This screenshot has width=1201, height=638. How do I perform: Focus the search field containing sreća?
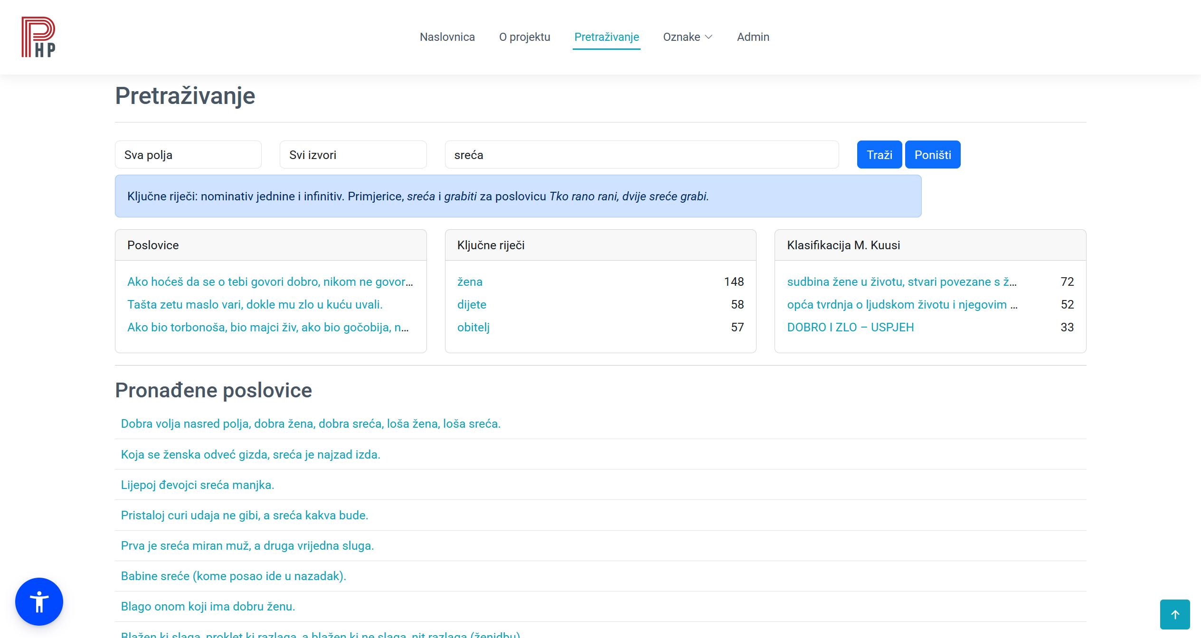click(641, 155)
